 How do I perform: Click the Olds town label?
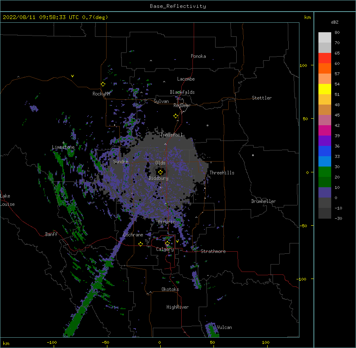(160, 163)
